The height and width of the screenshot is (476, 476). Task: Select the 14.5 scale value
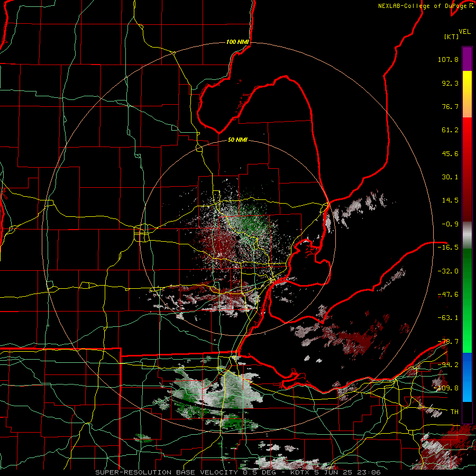pyautogui.click(x=450, y=200)
